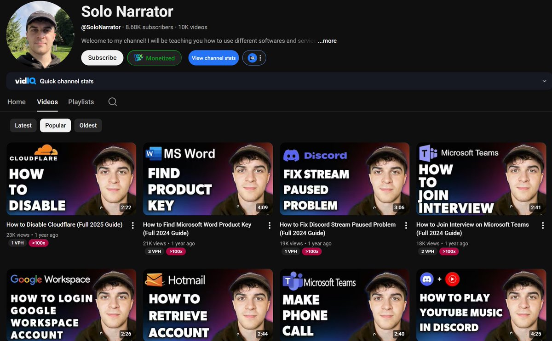Click the @SoloNarrator channel handle
552x341 pixels.
(101, 27)
